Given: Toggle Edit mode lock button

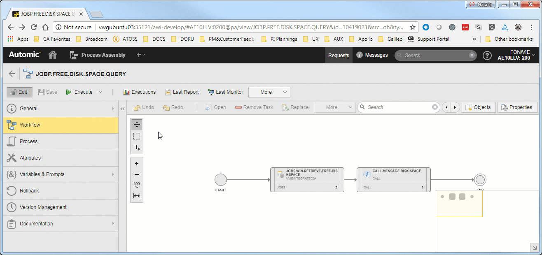Looking at the screenshot, I should click(x=19, y=92).
